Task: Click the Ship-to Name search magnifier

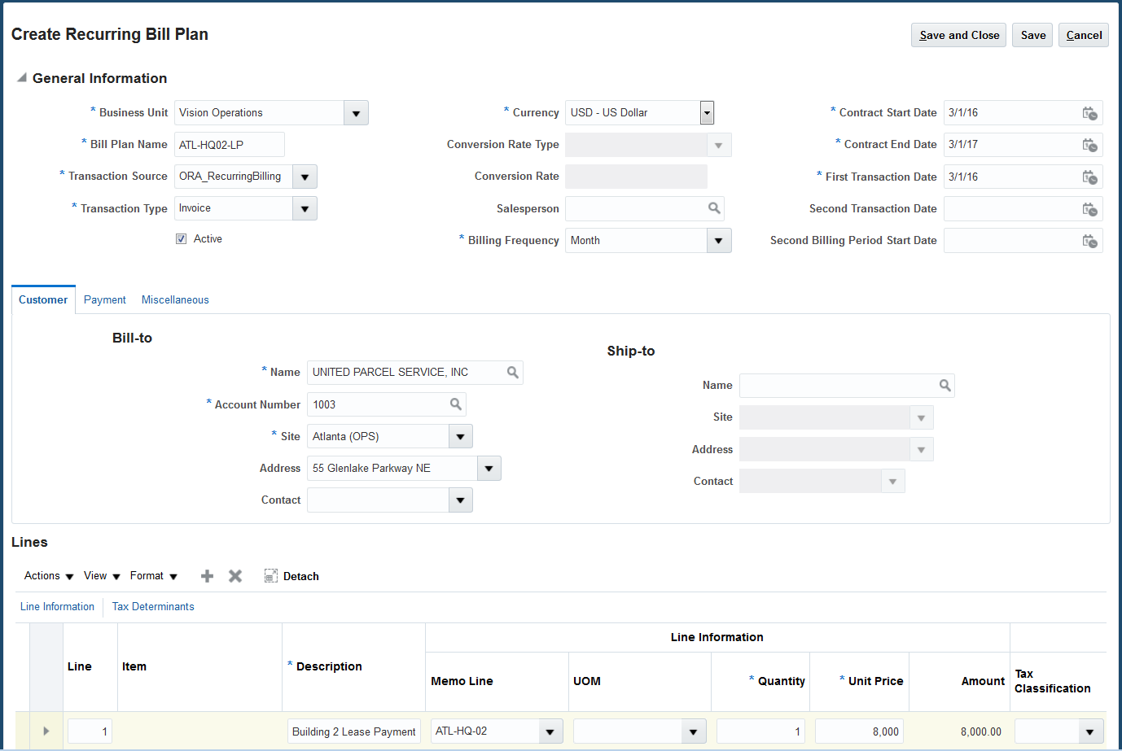Action: 944,385
